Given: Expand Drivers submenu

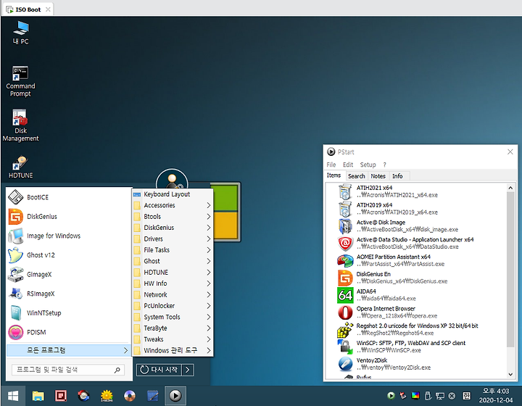Looking at the screenshot, I should point(173,239).
